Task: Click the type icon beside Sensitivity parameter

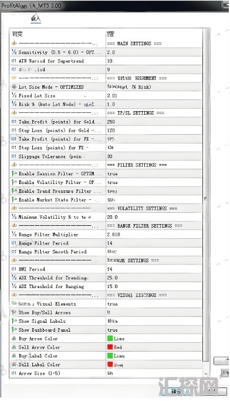Action: point(14,52)
